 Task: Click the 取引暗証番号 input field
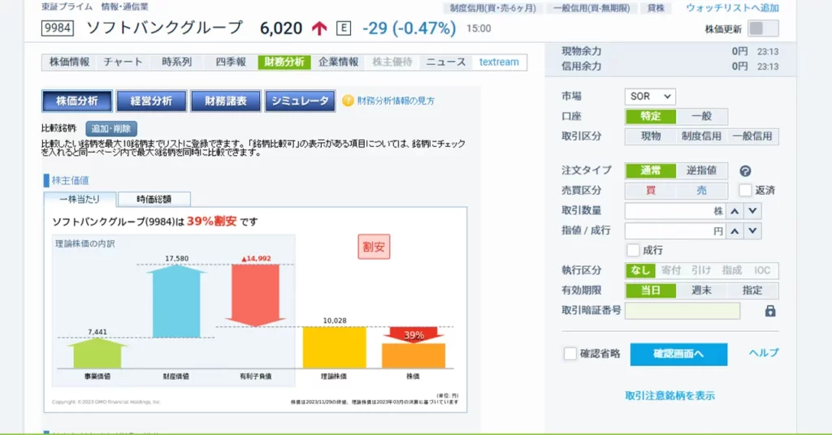pyautogui.click(x=682, y=311)
